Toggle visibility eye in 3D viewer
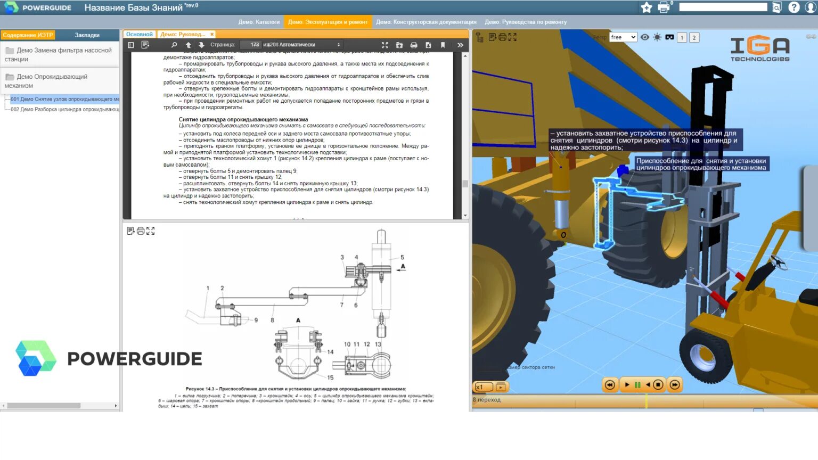The width and height of the screenshot is (818, 460). [x=645, y=37]
